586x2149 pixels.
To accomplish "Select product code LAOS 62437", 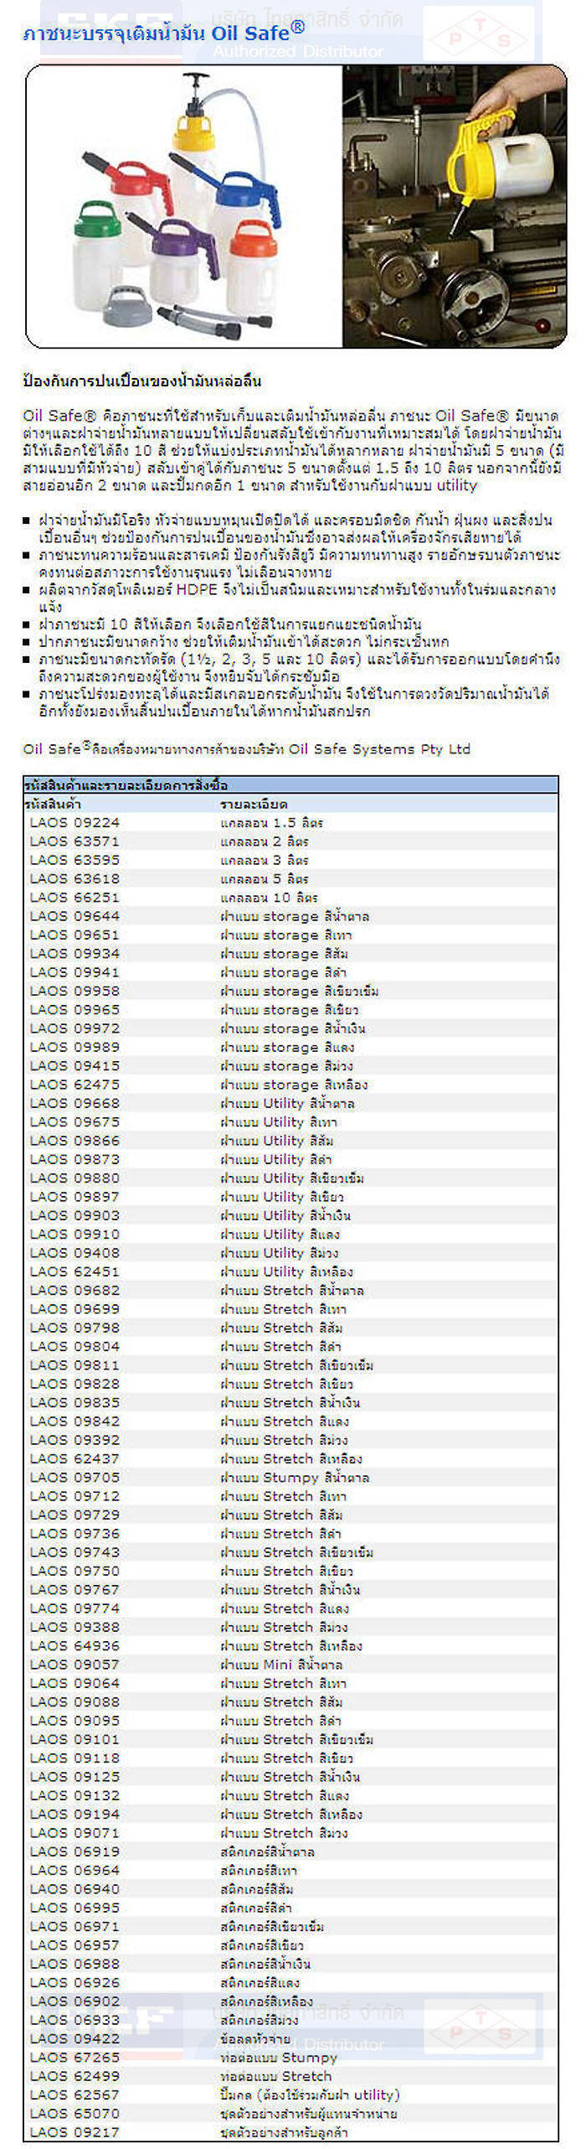I will 75,1458.
